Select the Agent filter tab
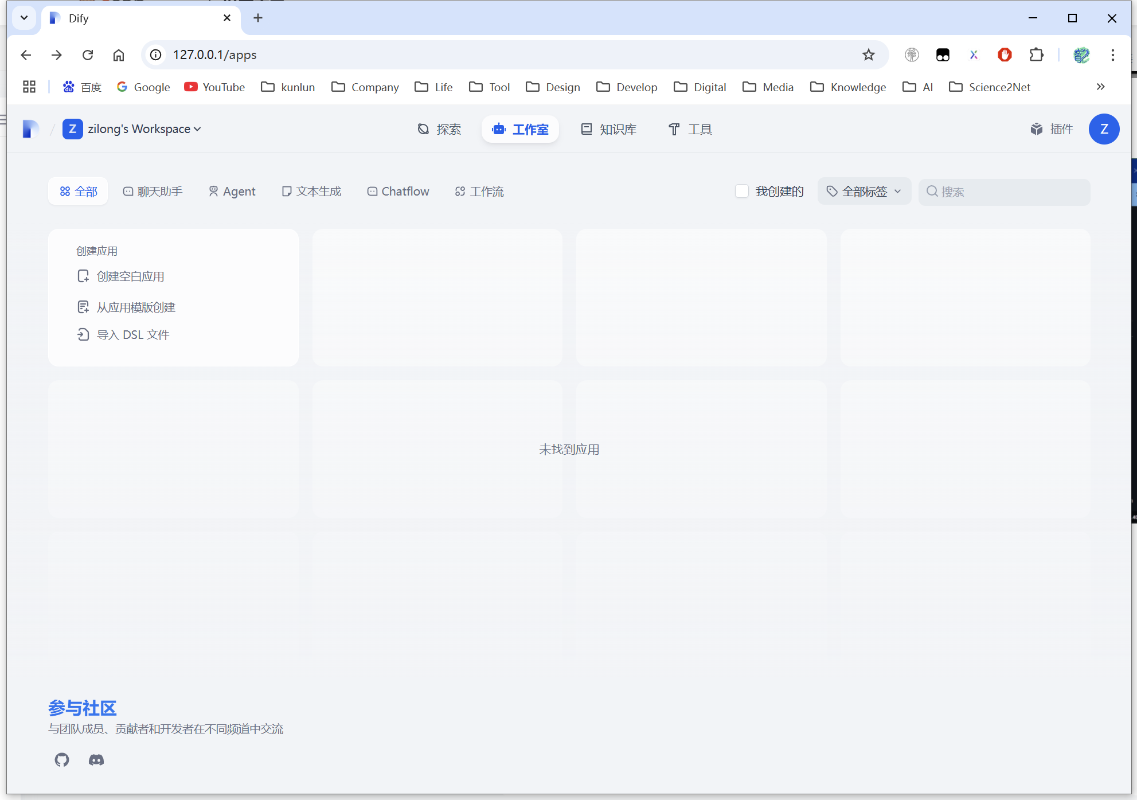Image resolution: width=1137 pixels, height=800 pixels. pos(232,192)
